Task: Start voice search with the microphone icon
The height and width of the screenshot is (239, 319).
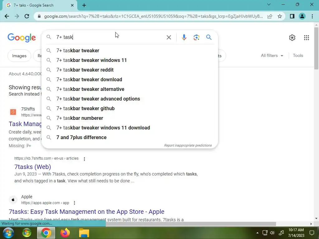Action: [x=184, y=37]
